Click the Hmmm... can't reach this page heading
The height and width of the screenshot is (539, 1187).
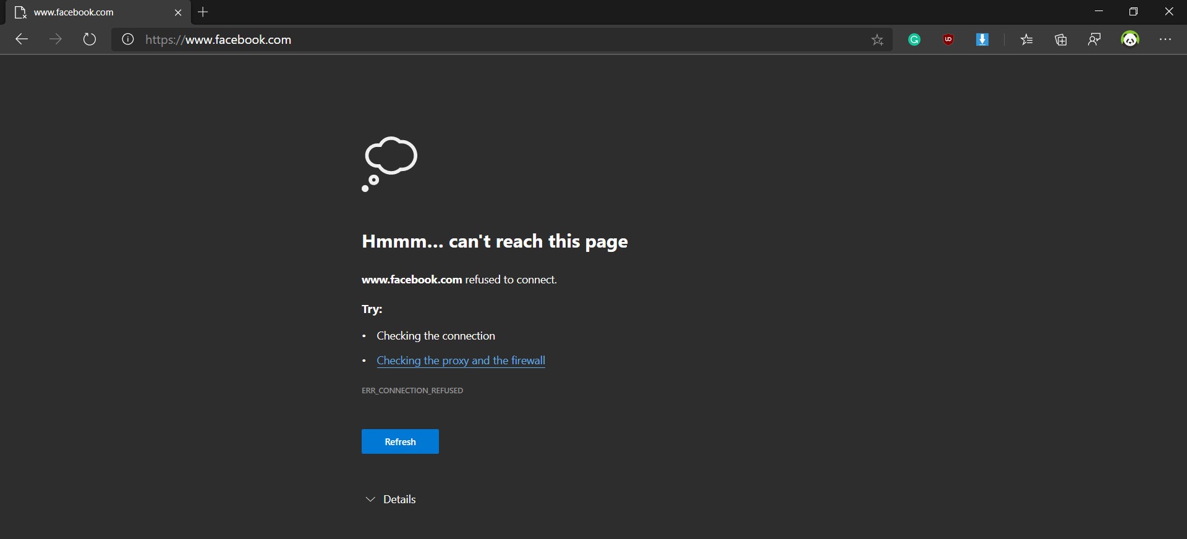pyautogui.click(x=495, y=241)
